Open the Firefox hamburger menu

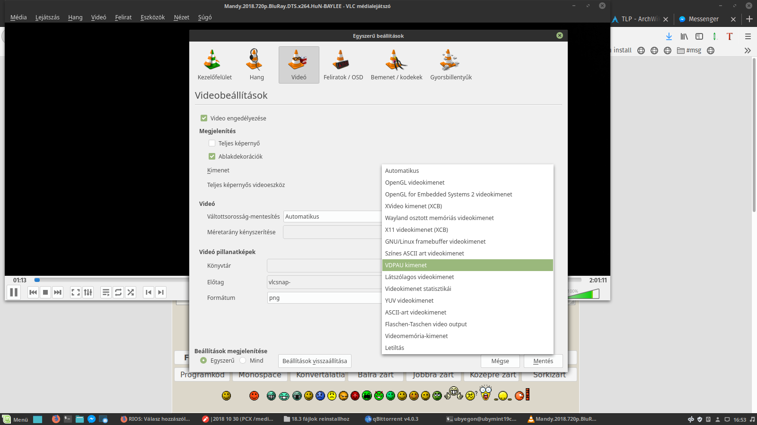click(x=748, y=36)
